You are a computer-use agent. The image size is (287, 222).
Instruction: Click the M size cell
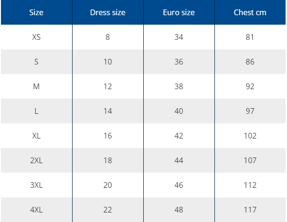click(x=37, y=86)
